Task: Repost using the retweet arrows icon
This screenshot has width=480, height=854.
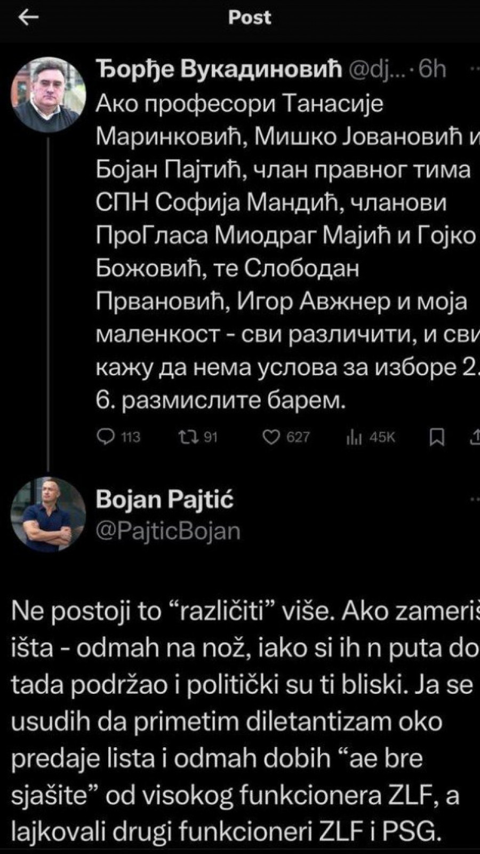Action: click(187, 437)
